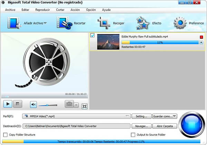Open the Archivo menu

tap(10, 10)
